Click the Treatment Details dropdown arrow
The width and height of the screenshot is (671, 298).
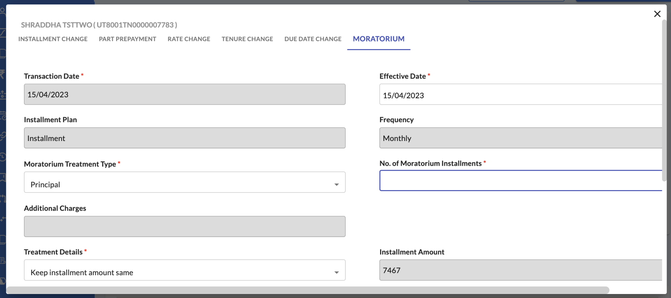pos(337,272)
